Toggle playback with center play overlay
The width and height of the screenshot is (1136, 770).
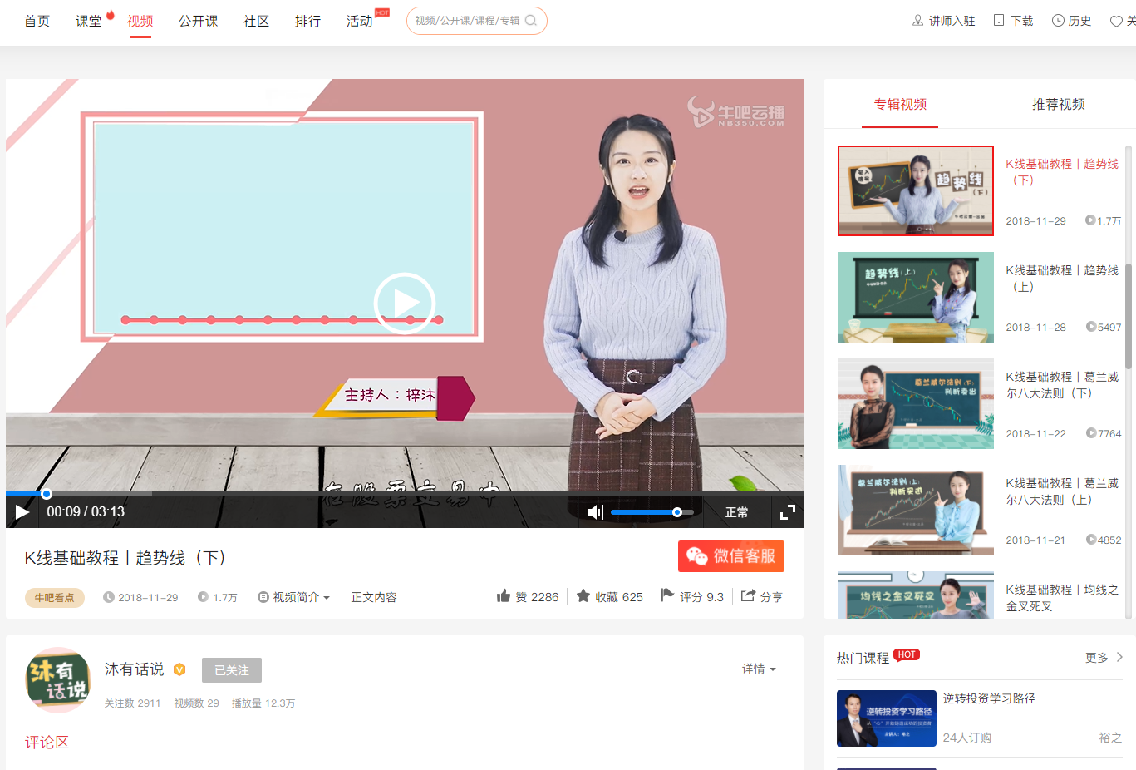(405, 304)
